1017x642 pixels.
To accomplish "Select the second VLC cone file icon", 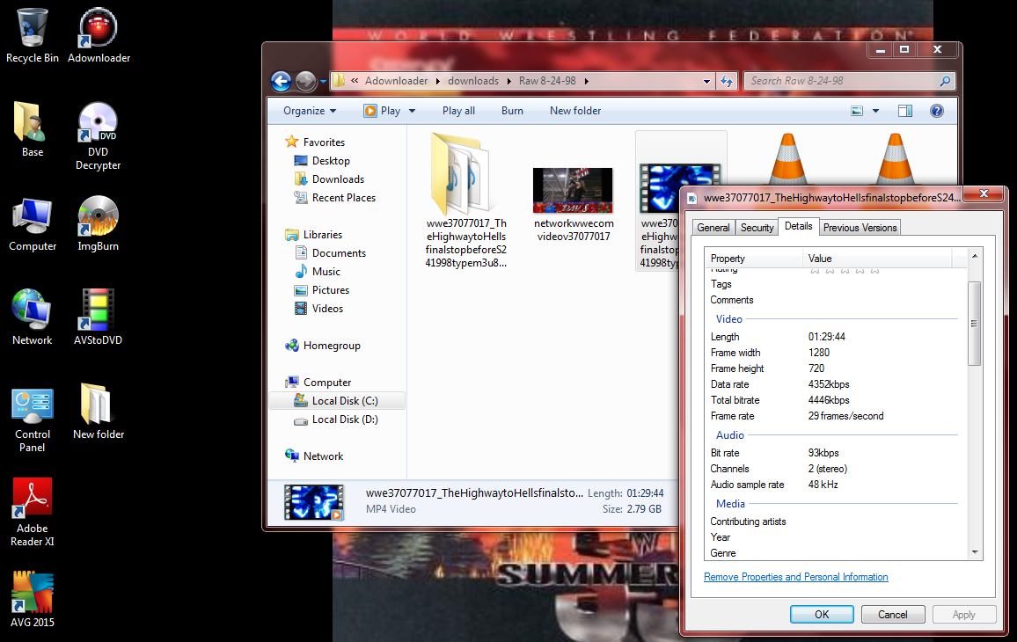I will point(895,158).
